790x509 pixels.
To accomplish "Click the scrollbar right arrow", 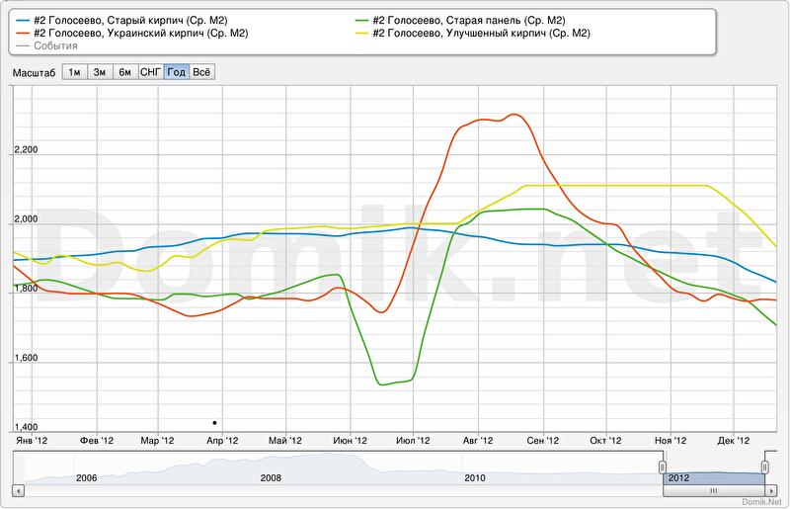I will tap(772, 489).
